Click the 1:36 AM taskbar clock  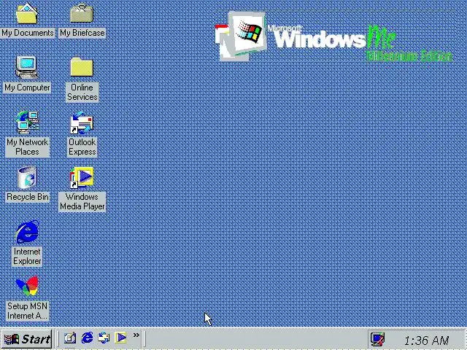pos(426,341)
